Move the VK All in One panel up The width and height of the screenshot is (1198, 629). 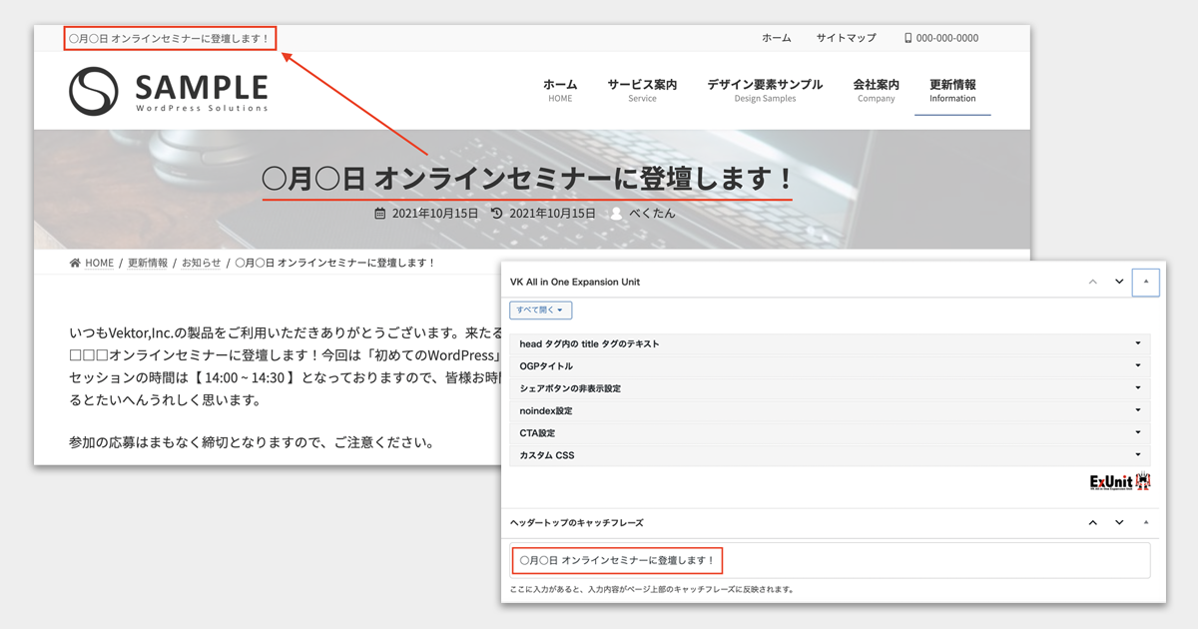1092,282
